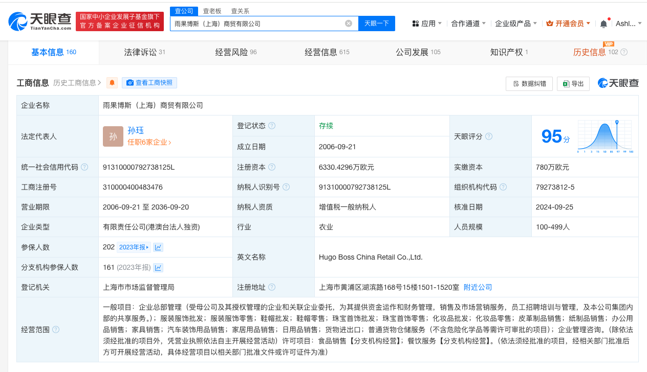This screenshot has height=372, width=647.
Task: Click English name Hugo Boss China Retail Co.,Ltd.
Action: coord(371,257)
